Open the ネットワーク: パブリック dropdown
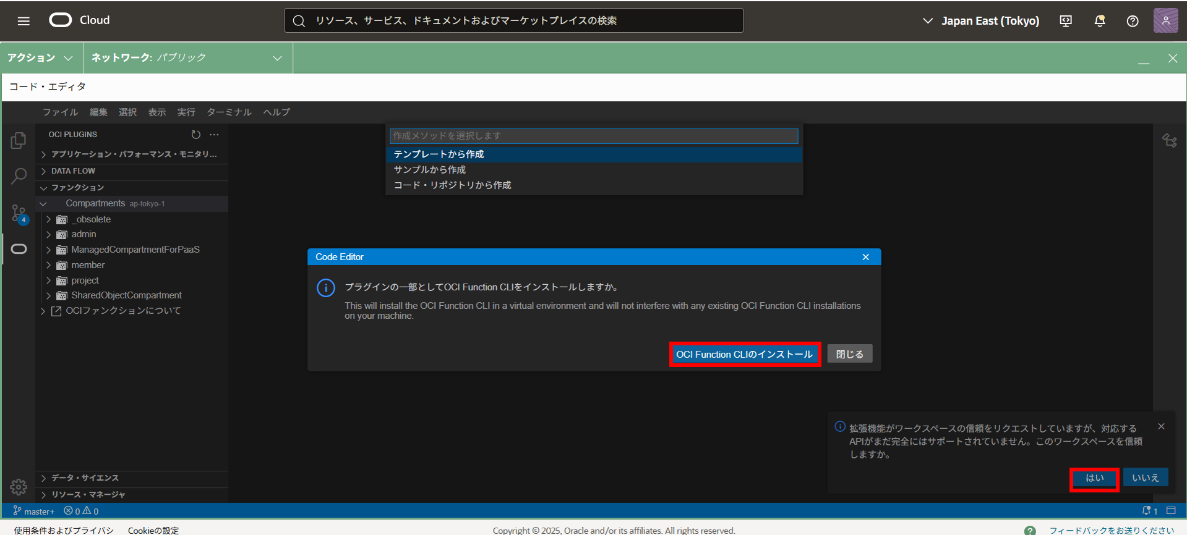Screen dimensions: 1187x535 pos(187,58)
